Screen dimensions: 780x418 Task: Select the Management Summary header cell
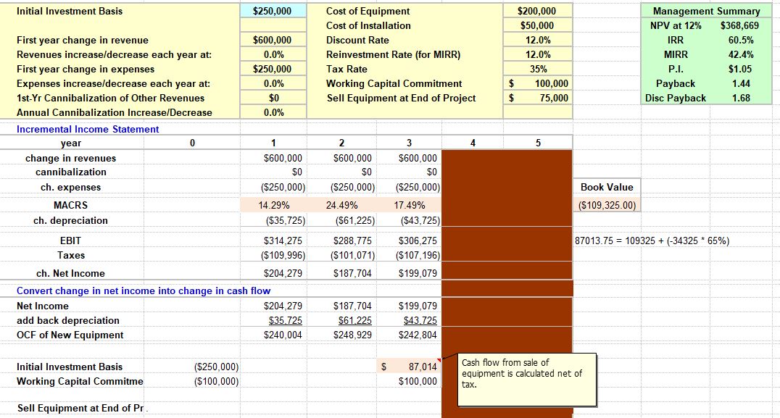[x=706, y=11]
